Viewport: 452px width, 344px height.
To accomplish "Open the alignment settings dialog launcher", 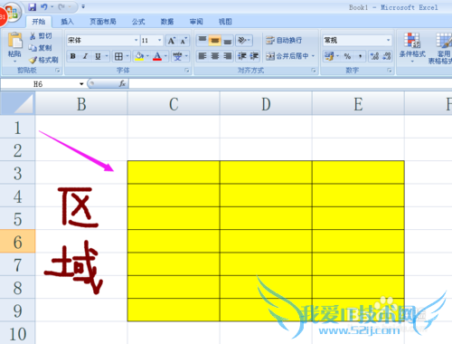I will click(314, 71).
